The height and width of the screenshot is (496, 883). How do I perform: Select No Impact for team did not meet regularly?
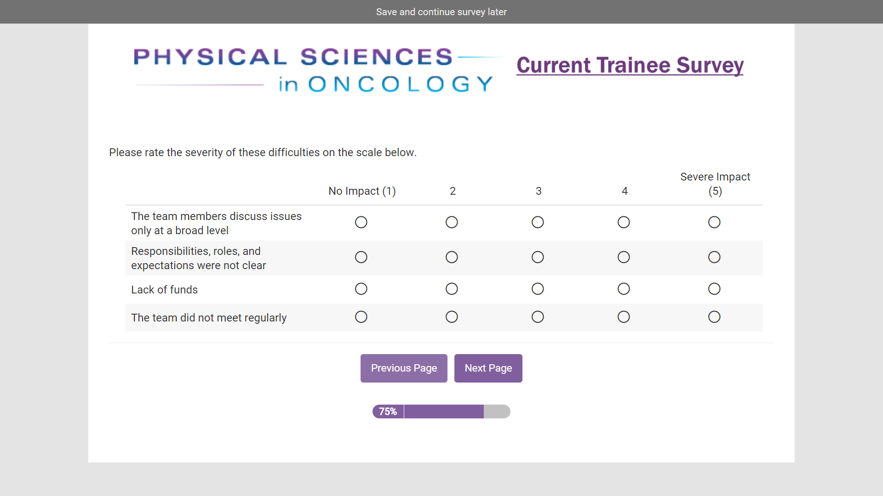pos(361,317)
